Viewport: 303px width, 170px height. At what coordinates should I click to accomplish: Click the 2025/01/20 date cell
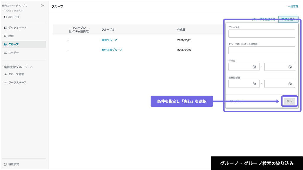[x=184, y=40]
